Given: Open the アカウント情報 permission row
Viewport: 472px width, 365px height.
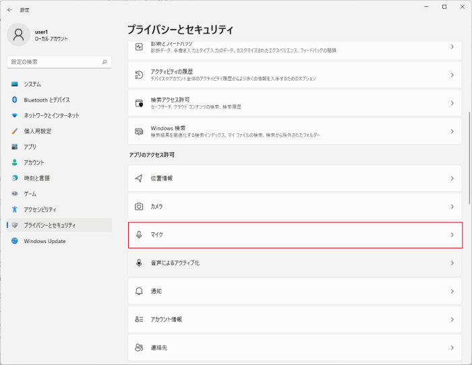Looking at the screenshot, I should (x=295, y=319).
